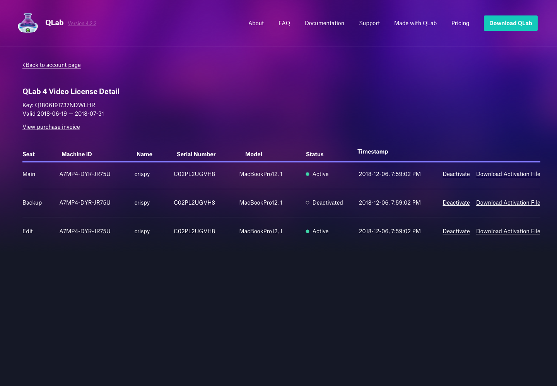Click the green Active dot in Main row
This screenshot has height=386, width=557.
point(308,174)
